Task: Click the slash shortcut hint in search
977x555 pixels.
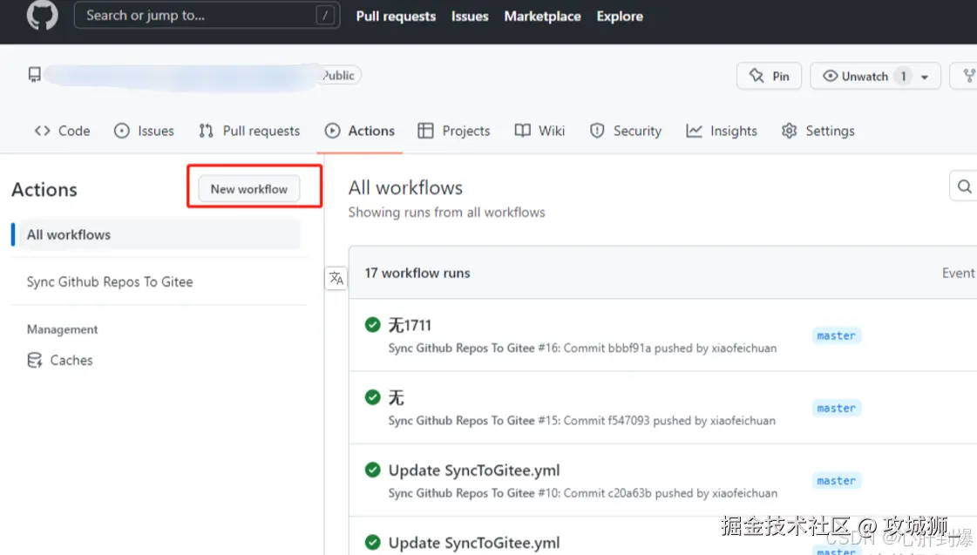Action: (x=324, y=15)
